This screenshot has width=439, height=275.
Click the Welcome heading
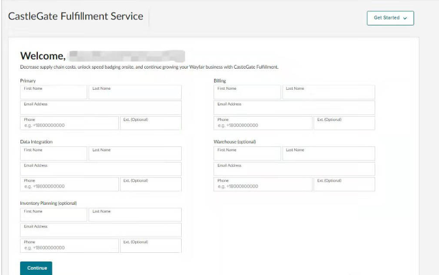tap(43, 56)
